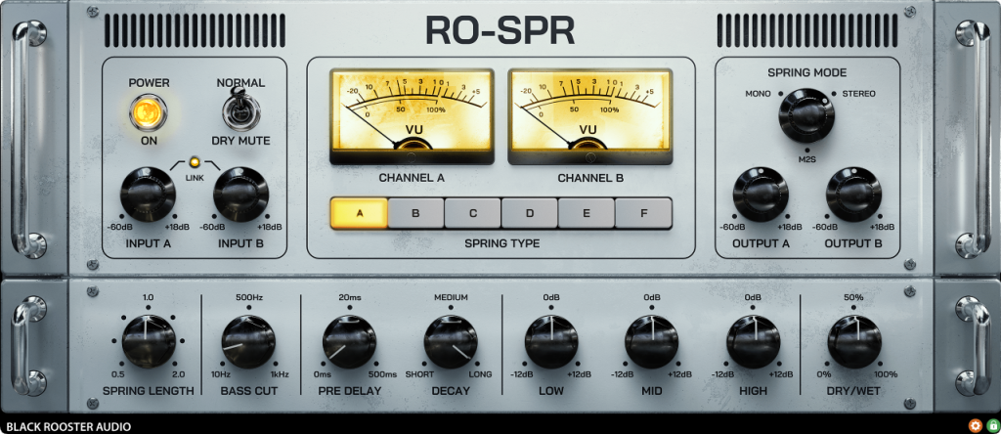Open the orange settings gear icon
The image size is (1001, 434).
(x=975, y=426)
